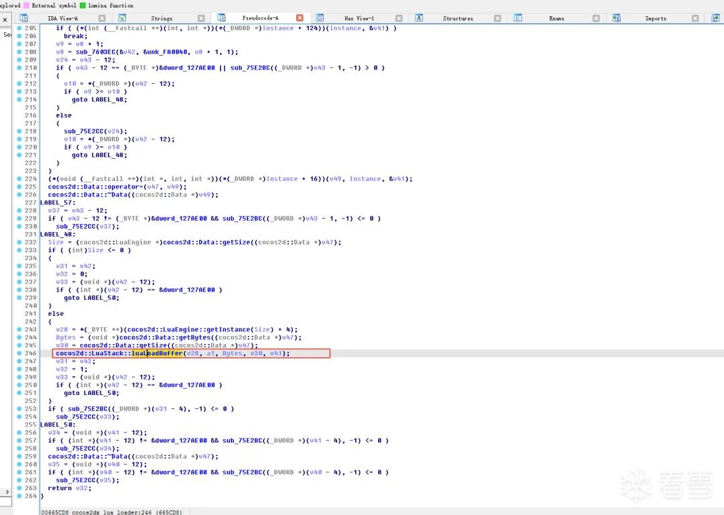724x515 pixels.
Task: Click the IDA View-A tab icon
Action: pos(25,17)
